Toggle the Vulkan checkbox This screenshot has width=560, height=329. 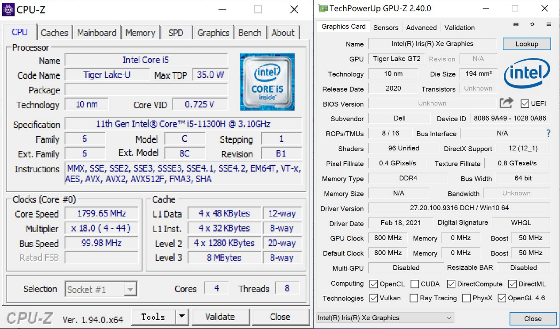click(374, 298)
